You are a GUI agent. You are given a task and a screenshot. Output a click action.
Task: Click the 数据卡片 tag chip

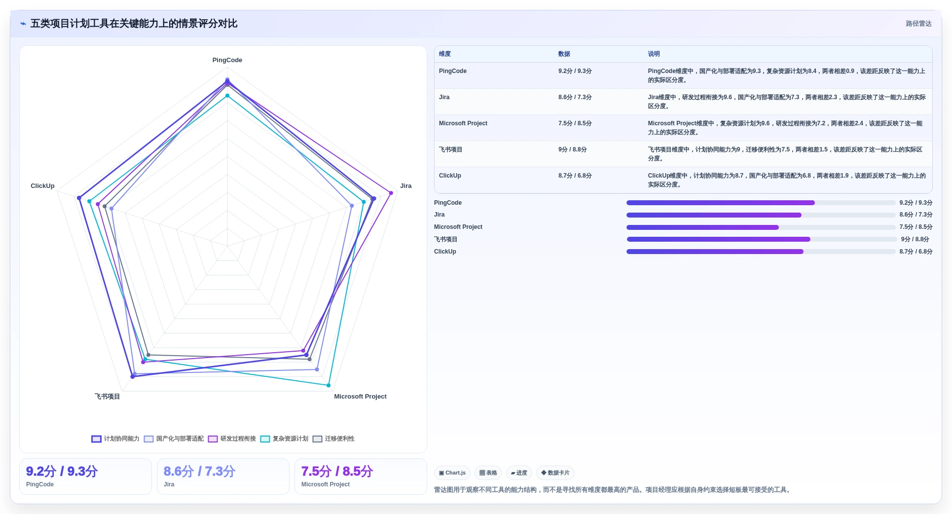tap(555, 473)
